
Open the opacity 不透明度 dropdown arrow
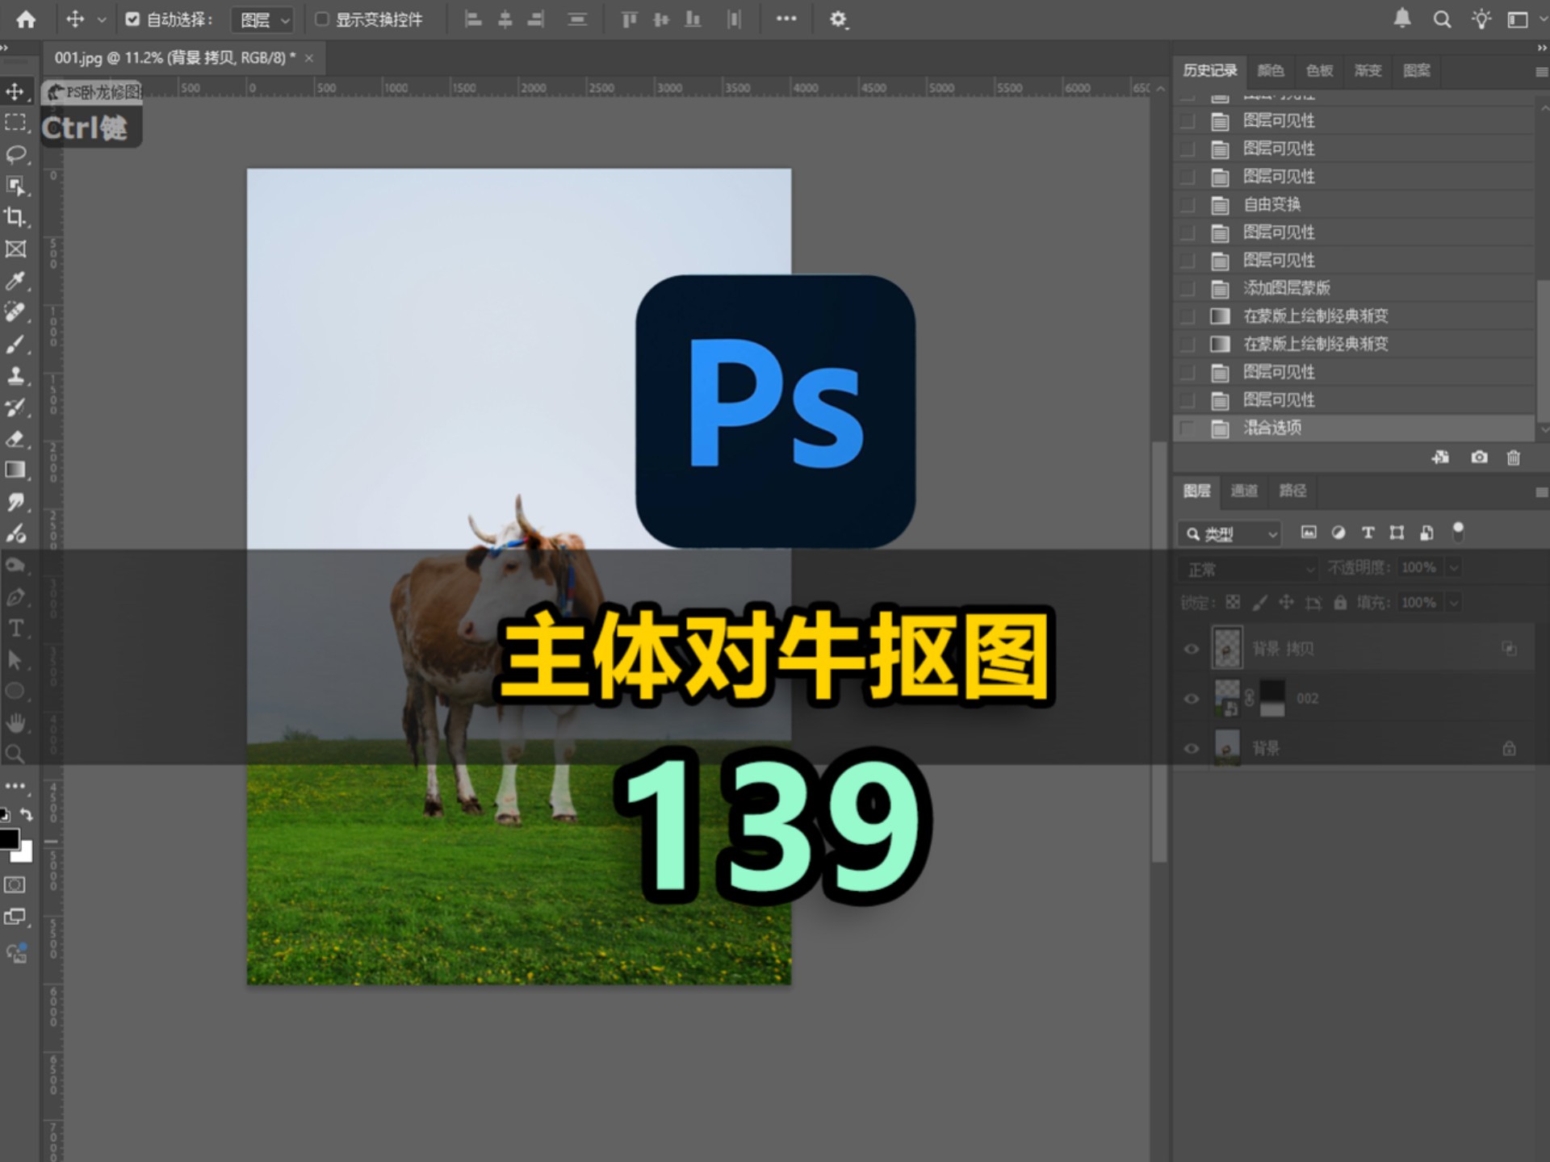tap(1454, 568)
